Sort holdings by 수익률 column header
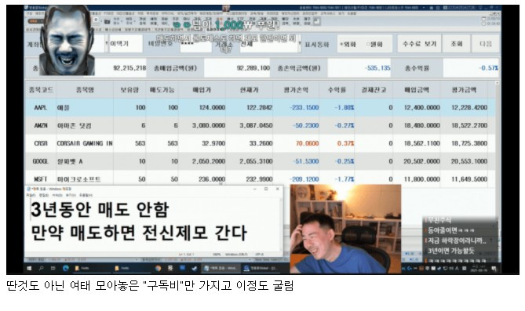 [337, 89]
